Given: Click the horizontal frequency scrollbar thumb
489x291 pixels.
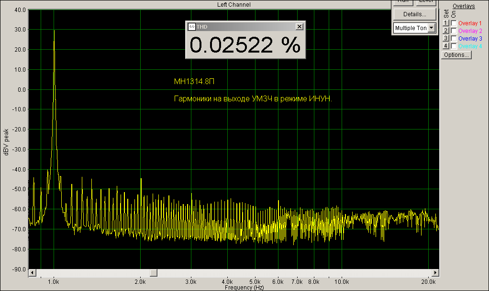Looking at the screenshot, I should coord(153,272).
